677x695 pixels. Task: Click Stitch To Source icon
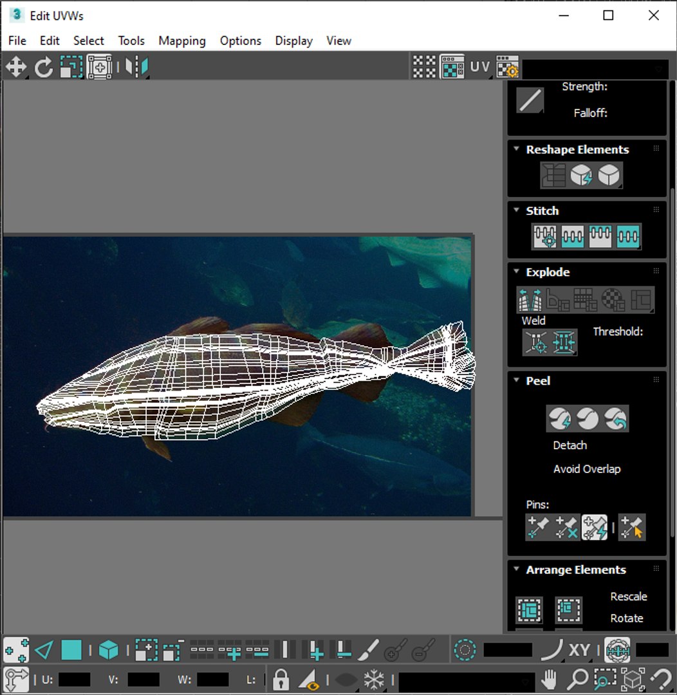[600, 236]
